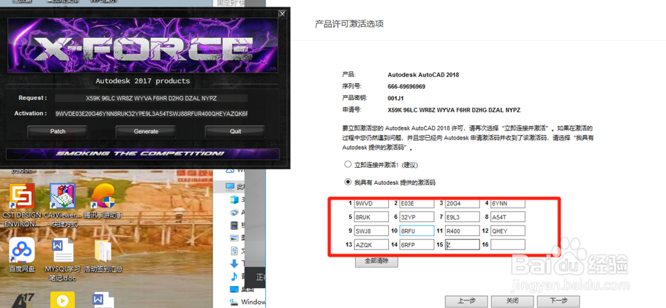Click the Generate button in X-FORCE

click(x=146, y=132)
